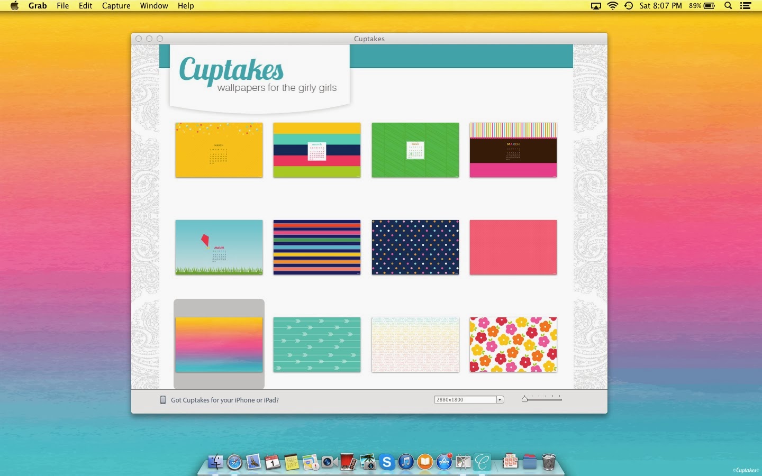This screenshot has width=762, height=476.
Task: Open the Apple menu
Action: pyautogui.click(x=14, y=6)
